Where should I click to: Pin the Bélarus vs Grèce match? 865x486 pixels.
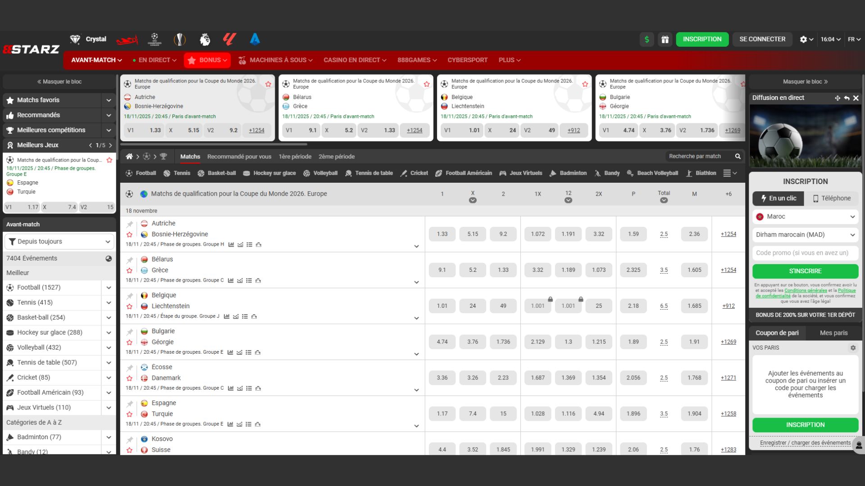pos(130,260)
